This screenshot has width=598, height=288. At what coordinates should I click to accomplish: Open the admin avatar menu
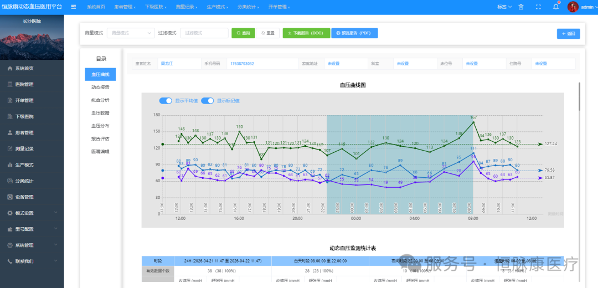pos(573,7)
